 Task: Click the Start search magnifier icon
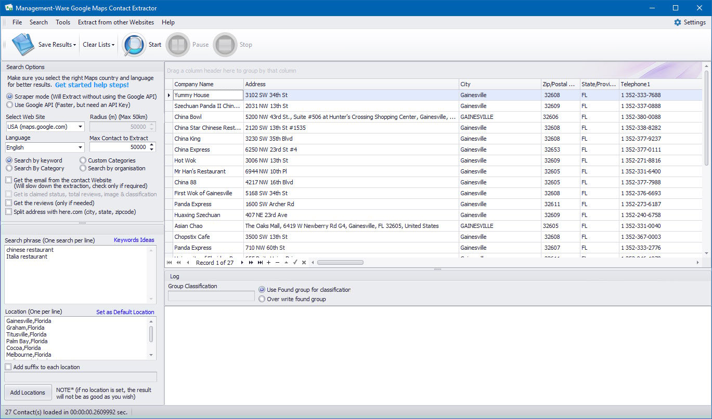click(x=134, y=45)
